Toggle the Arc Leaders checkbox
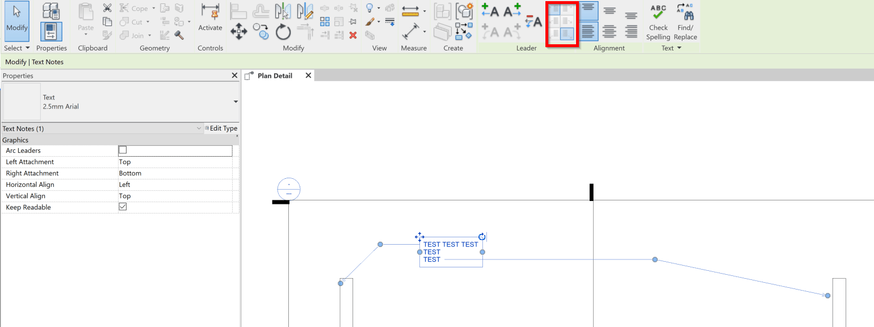 point(123,150)
